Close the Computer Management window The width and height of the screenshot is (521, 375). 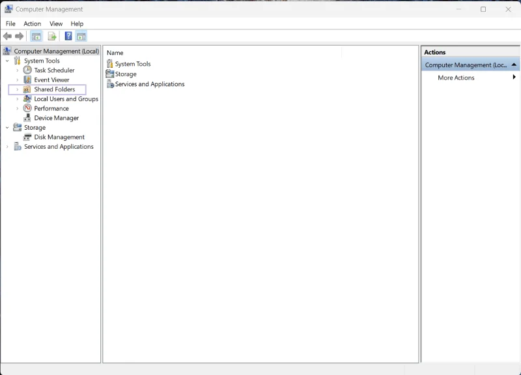tap(508, 9)
